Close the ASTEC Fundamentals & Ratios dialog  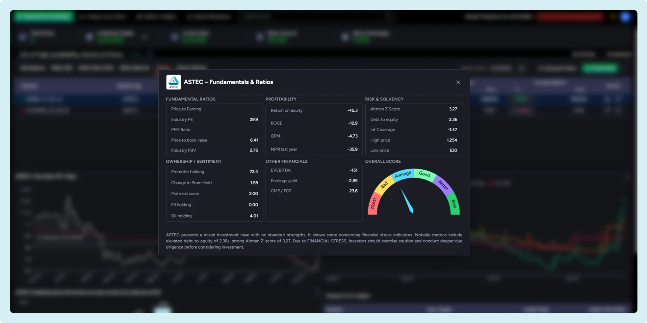(x=458, y=82)
